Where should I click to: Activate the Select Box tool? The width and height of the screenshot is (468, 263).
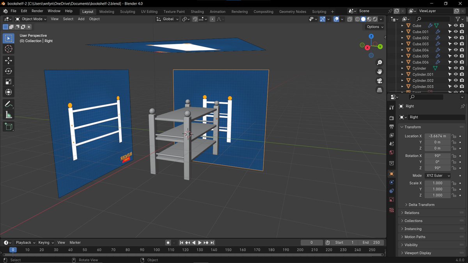[9, 38]
